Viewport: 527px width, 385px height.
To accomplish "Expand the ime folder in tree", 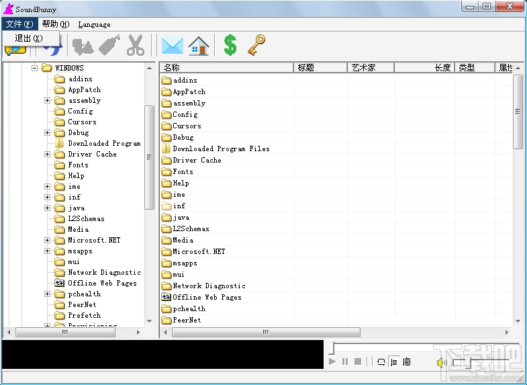I will [47, 186].
